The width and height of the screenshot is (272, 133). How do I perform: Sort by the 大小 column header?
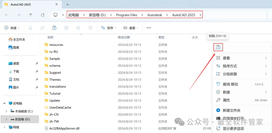[x=195, y=37]
